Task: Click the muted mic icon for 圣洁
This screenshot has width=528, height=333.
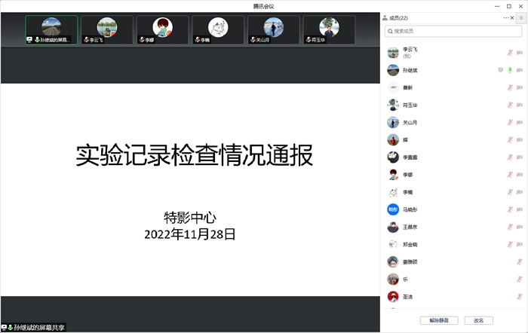Action: tap(520, 296)
